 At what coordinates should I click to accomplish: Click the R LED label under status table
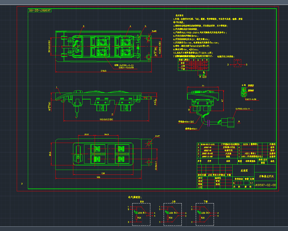[203, 77]
